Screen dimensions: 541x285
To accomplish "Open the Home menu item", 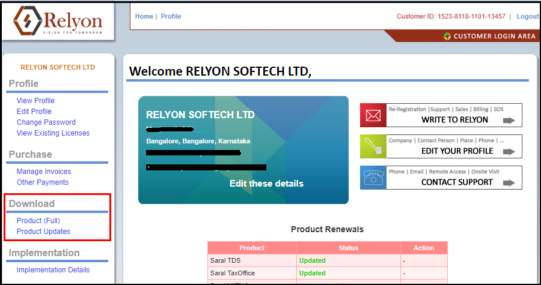I will coord(144,16).
